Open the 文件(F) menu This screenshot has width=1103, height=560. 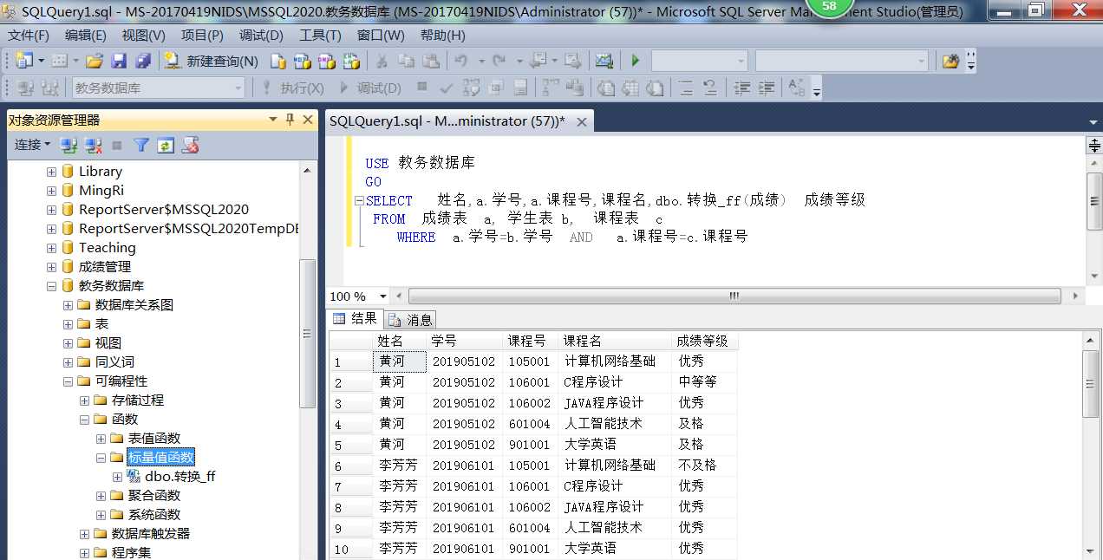pos(29,36)
